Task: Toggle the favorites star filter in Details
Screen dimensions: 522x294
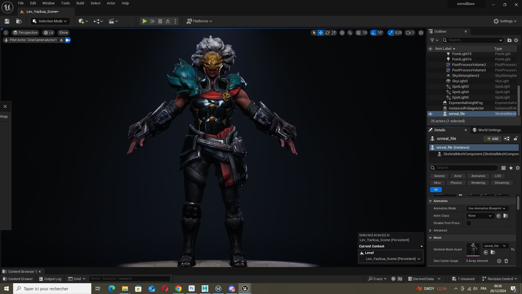Action: pos(511,168)
